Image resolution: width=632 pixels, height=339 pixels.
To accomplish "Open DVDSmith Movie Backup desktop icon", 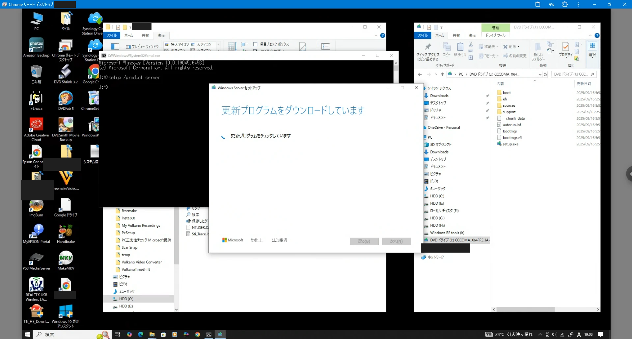I will tap(66, 129).
